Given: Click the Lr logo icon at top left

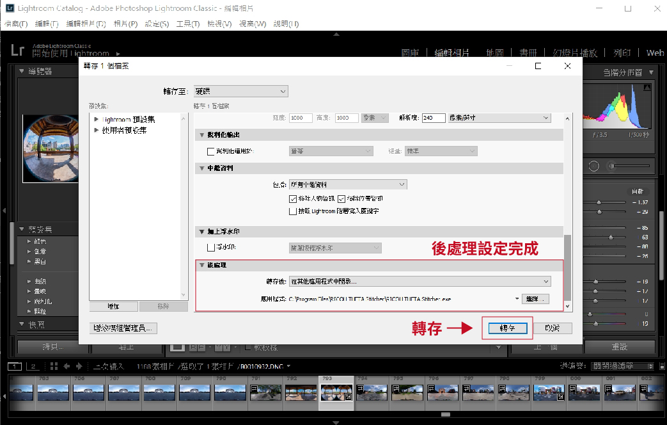Looking at the screenshot, I should [17, 51].
